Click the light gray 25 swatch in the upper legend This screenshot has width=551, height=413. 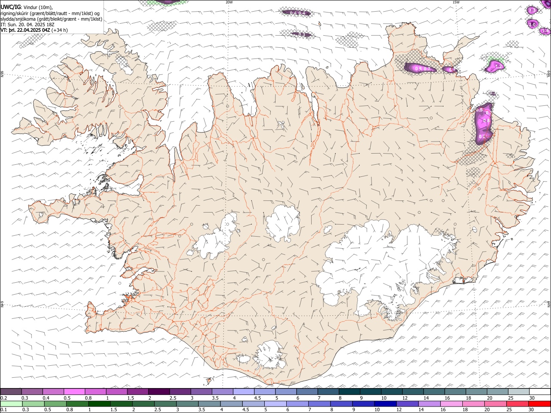point(519,392)
